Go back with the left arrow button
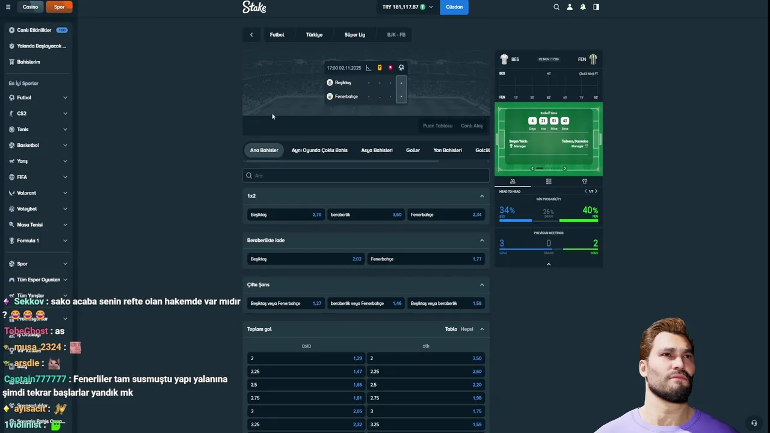The height and width of the screenshot is (433, 770). pyautogui.click(x=251, y=35)
